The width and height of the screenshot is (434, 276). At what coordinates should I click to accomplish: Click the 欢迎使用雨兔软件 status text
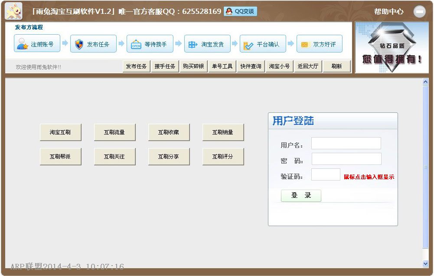(38, 67)
